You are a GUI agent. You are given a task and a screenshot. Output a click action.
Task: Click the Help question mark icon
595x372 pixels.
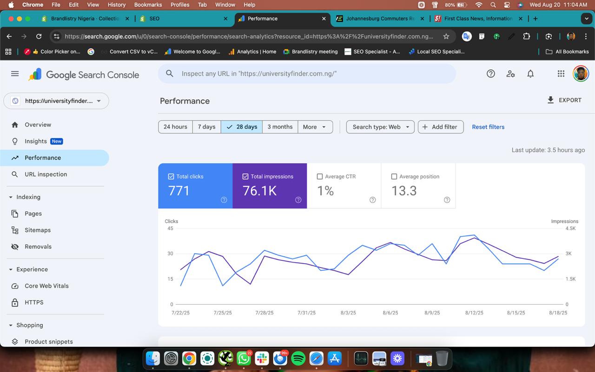coord(490,74)
